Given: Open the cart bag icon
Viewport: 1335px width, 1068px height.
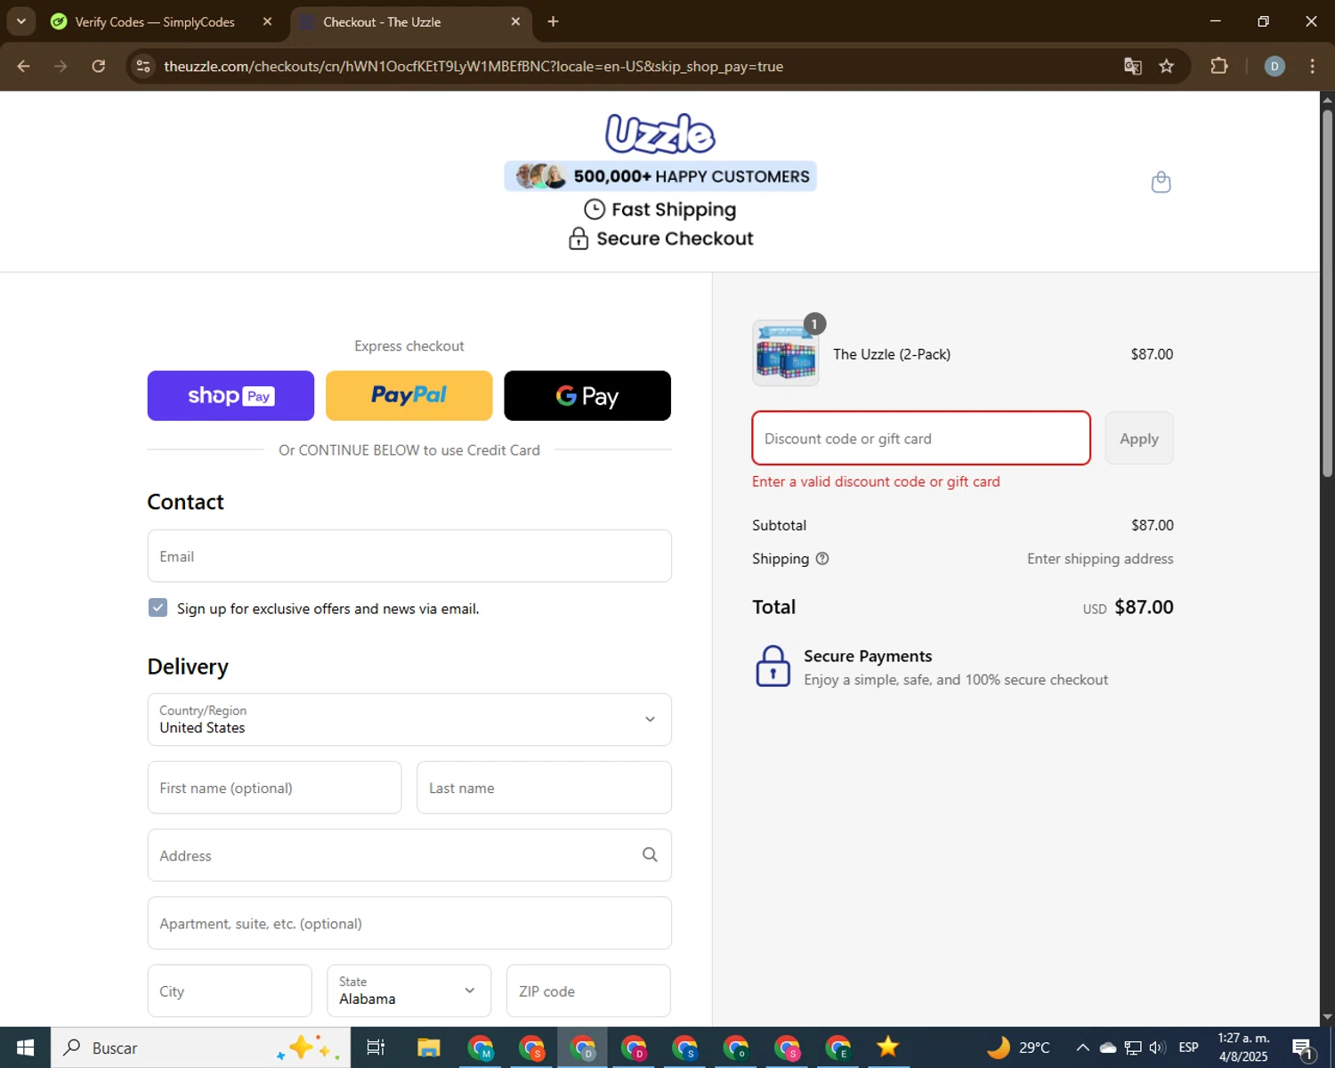Looking at the screenshot, I should click(x=1161, y=182).
